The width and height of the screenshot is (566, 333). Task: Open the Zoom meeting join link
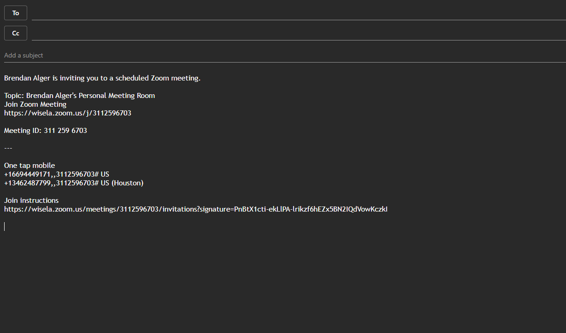(67, 113)
